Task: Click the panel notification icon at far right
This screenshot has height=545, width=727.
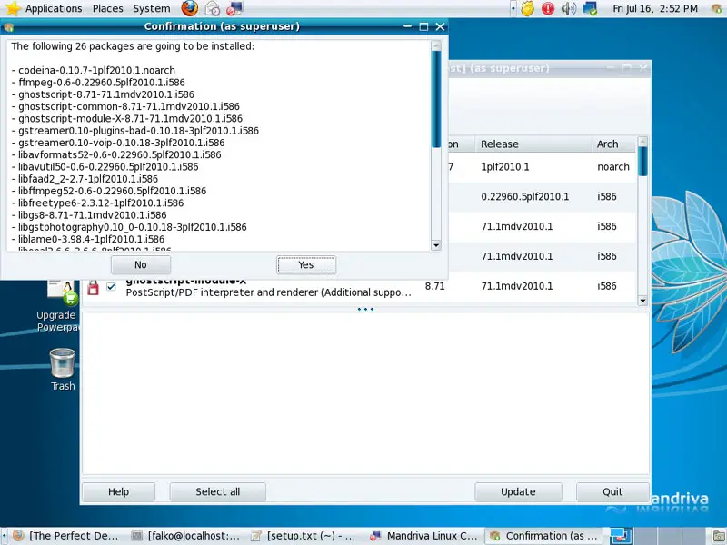Action: tap(716, 8)
